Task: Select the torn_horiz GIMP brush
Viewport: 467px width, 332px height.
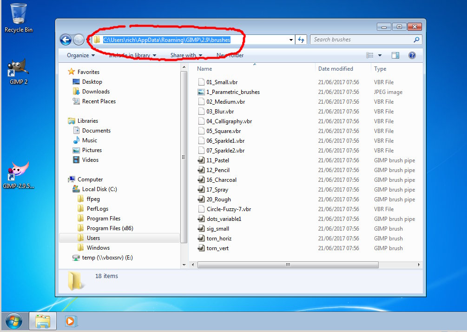Action: coord(219,239)
